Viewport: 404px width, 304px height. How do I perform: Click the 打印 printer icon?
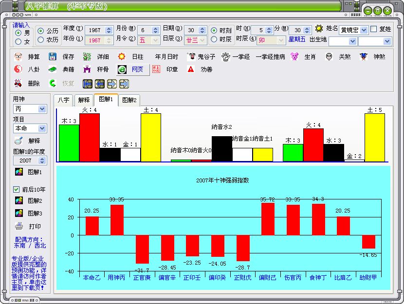point(19,226)
